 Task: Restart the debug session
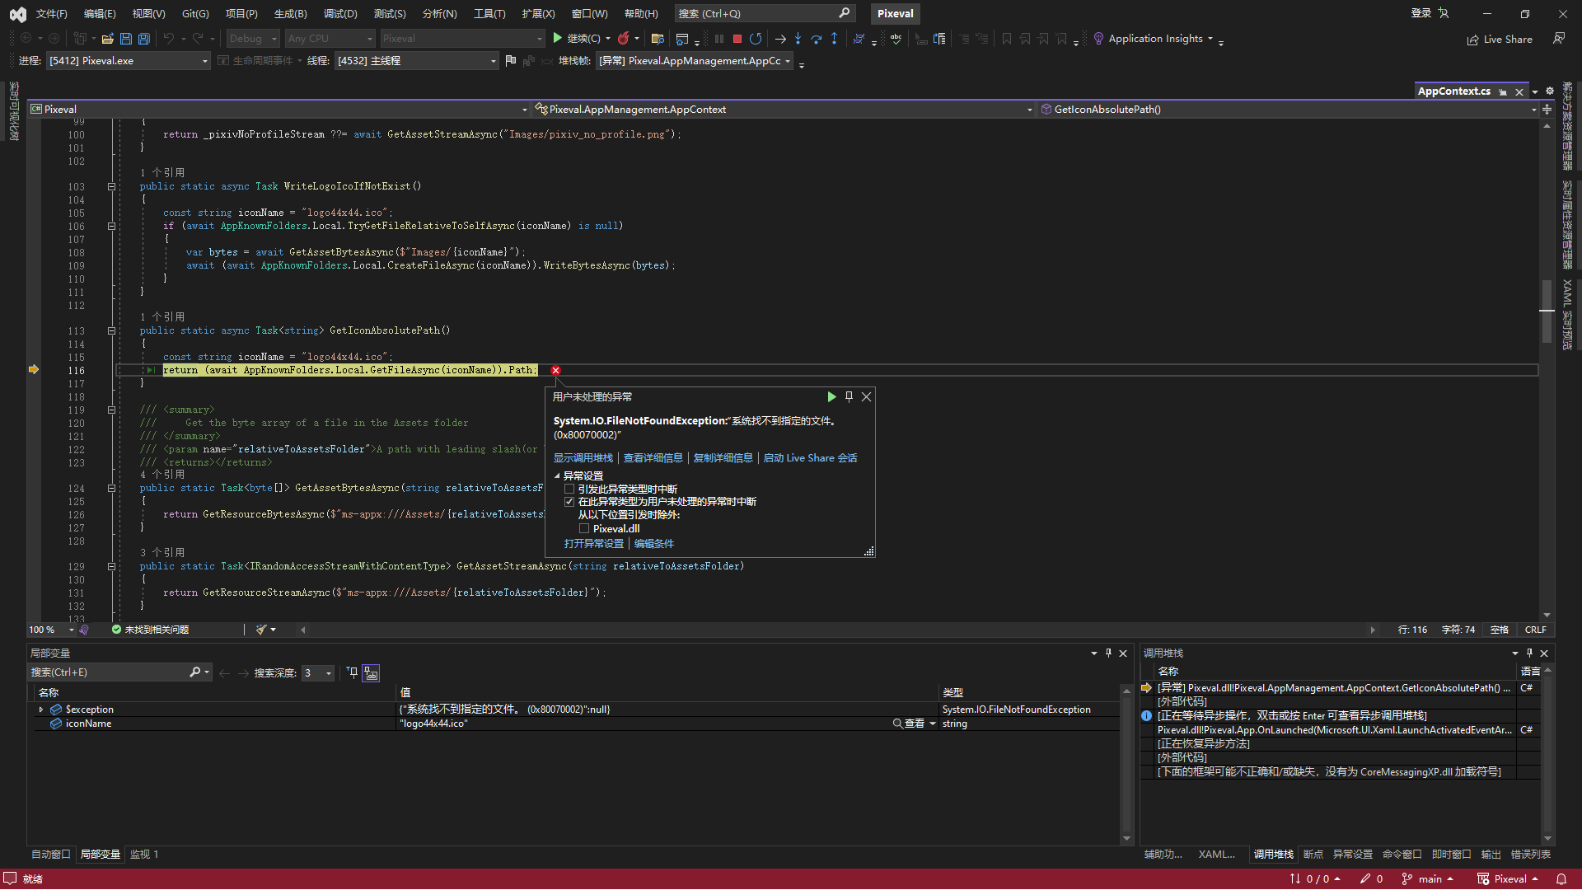click(756, 38)
